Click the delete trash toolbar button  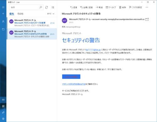122,7
